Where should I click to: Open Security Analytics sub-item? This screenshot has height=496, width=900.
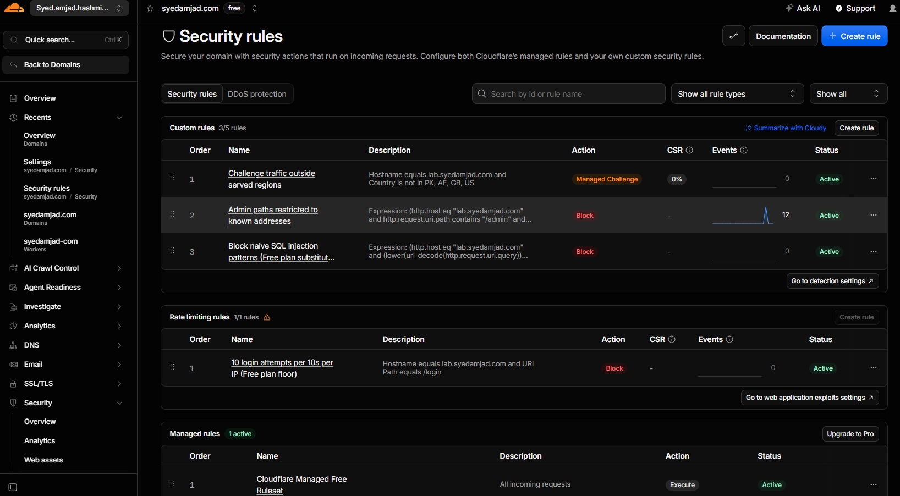40,440
